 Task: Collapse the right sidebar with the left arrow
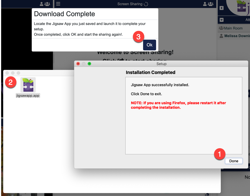pos(221,8)
